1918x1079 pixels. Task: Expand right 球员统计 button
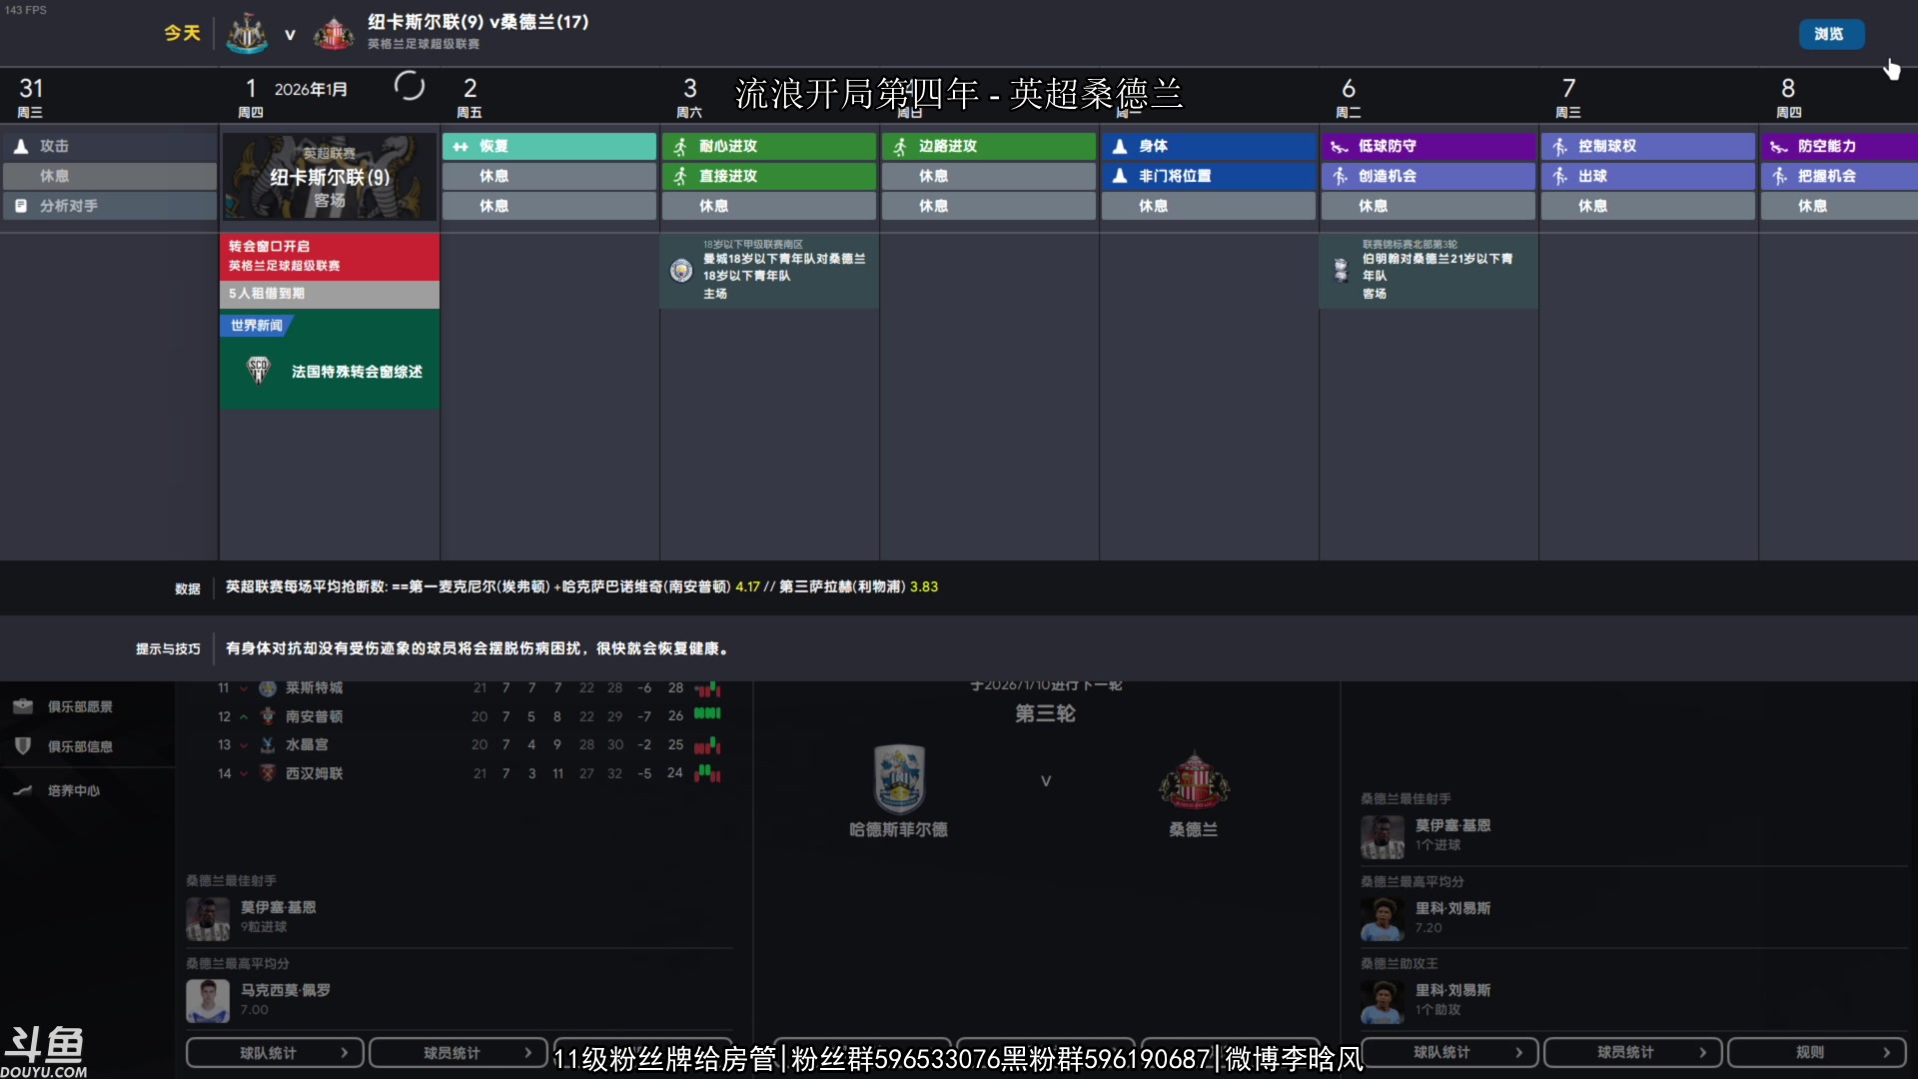click(1632, 1053)
